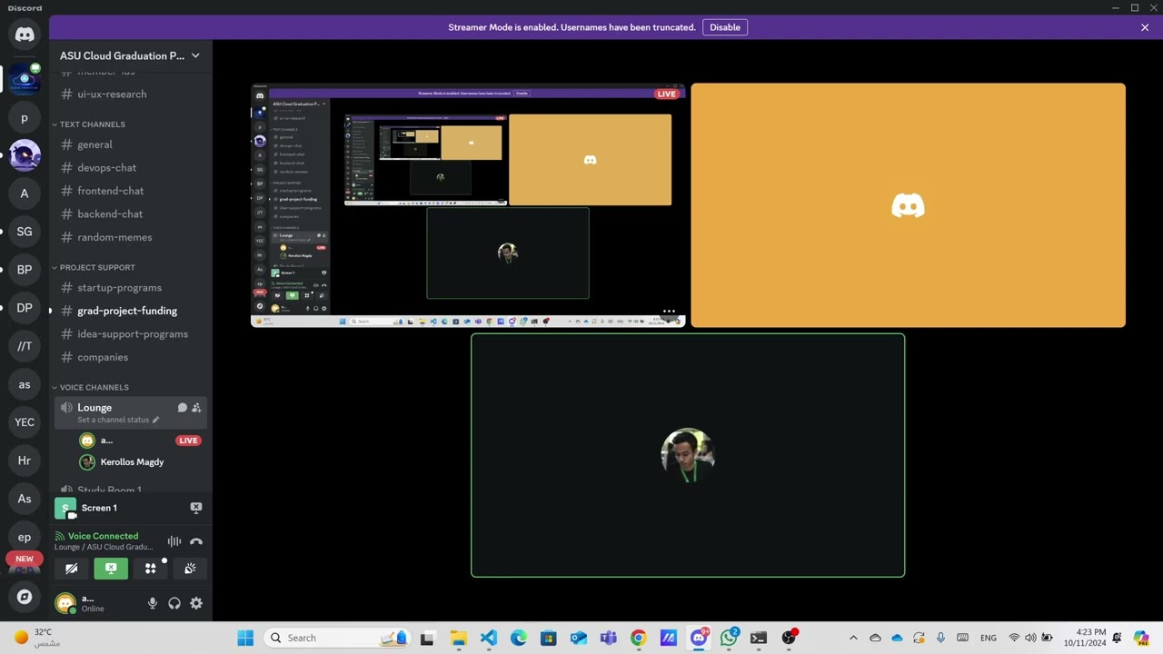Open the random-memes channel
This screenshot has width=1163, height=654.
[131, 237]
